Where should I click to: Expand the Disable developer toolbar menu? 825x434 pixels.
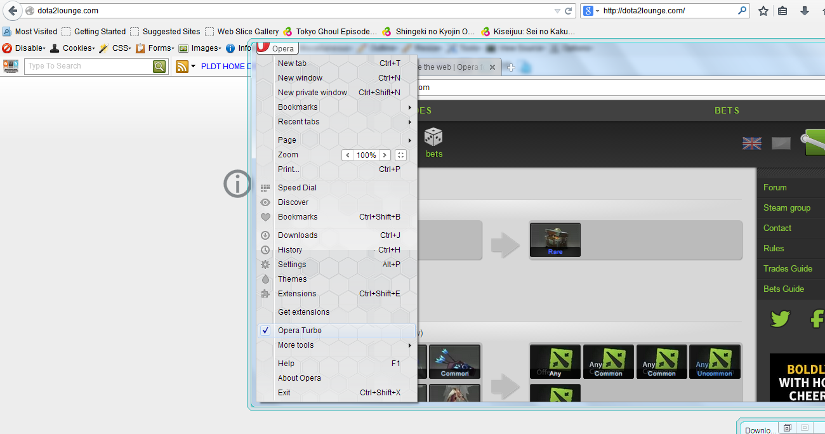pos(24,48)
